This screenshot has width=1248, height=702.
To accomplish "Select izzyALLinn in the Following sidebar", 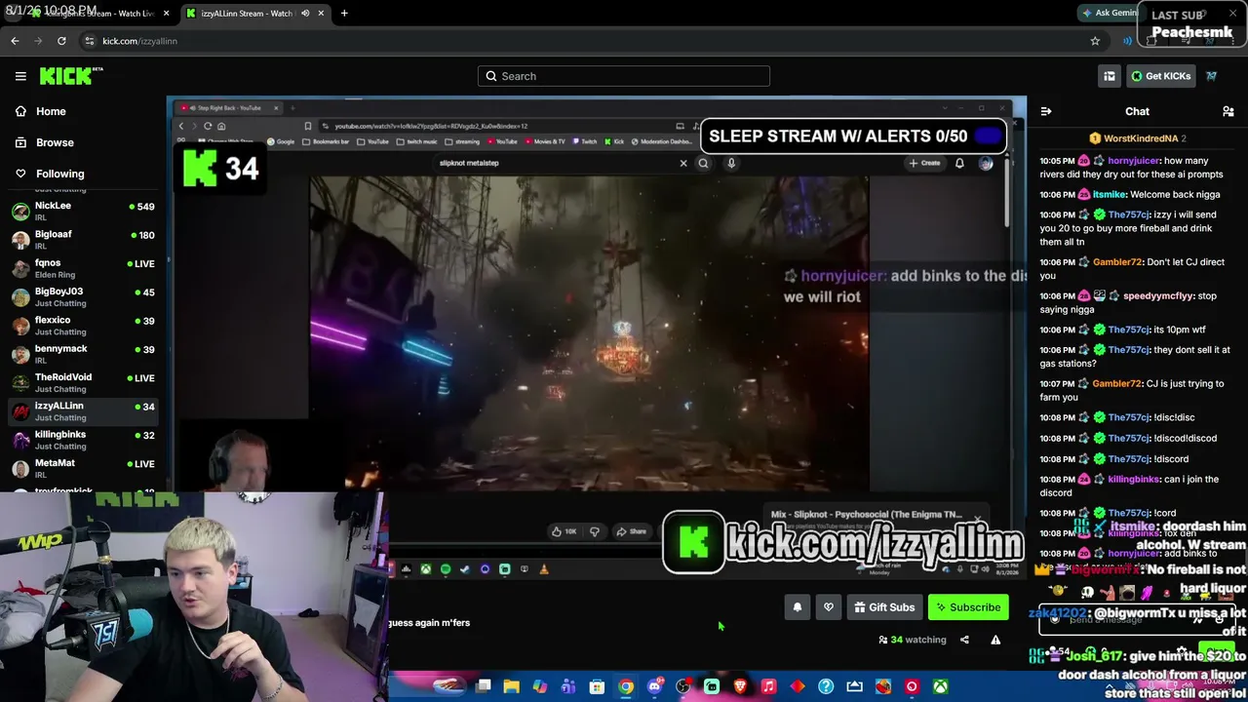I will point(83,411).
